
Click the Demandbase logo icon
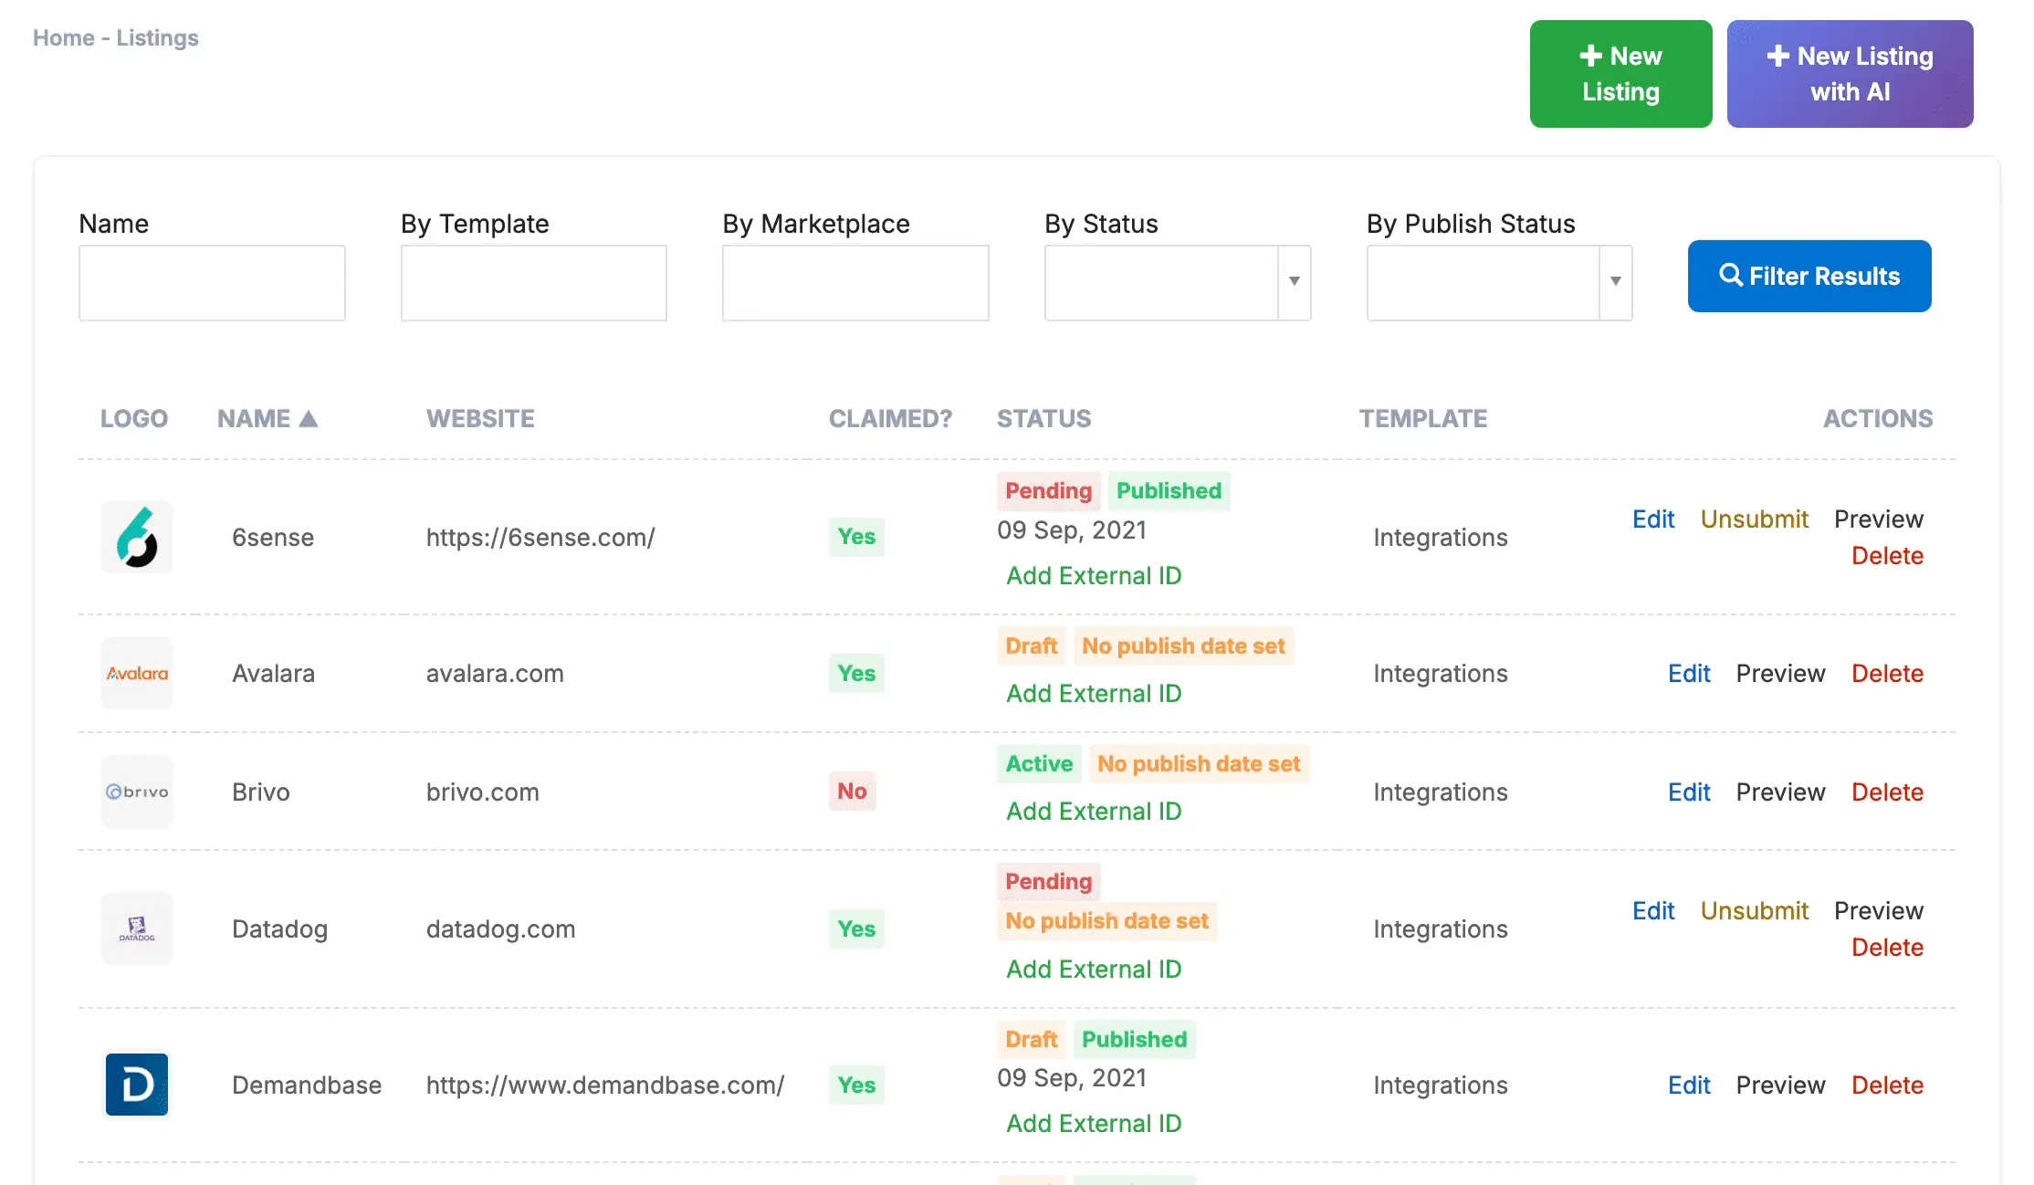point(137,1085)
